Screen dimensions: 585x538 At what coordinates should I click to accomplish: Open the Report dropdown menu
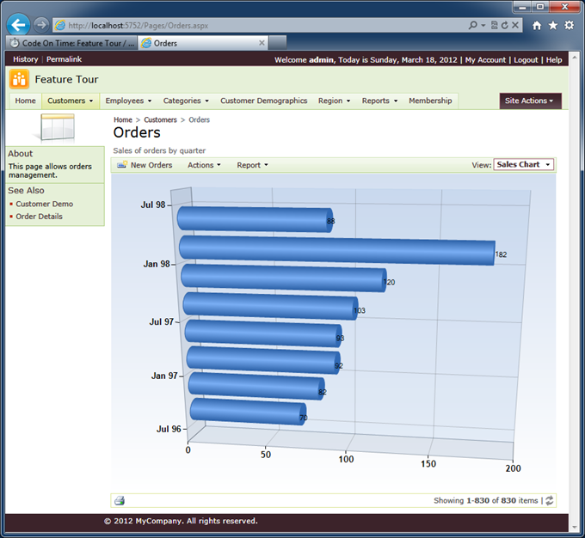pyautogui.click(x=252, y=165)
